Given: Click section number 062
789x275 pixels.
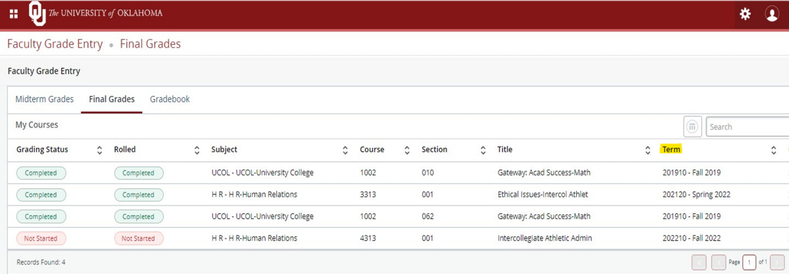Looking at the screenshot, I should [x=428, y=217].
